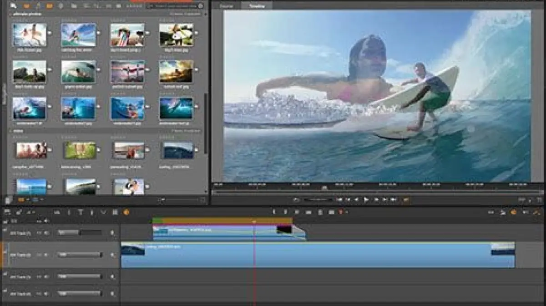
Task: Open the dropdown beside the red marker icon
Action: coord(347,212)
